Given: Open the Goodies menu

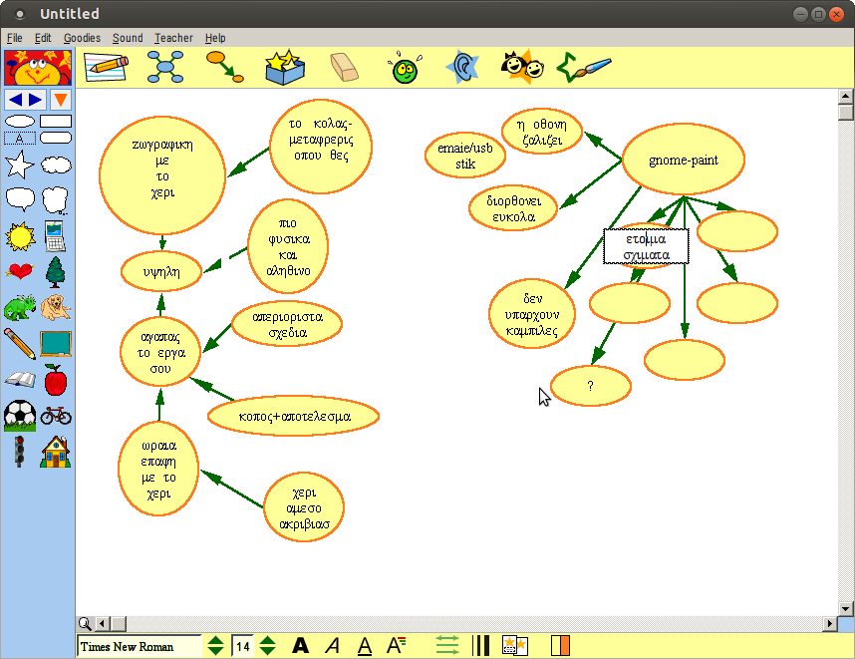Looking at the screenshot, I should click(82, 38).
